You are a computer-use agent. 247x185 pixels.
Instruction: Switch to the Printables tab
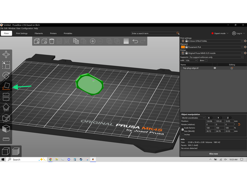(x=68, y=33)
